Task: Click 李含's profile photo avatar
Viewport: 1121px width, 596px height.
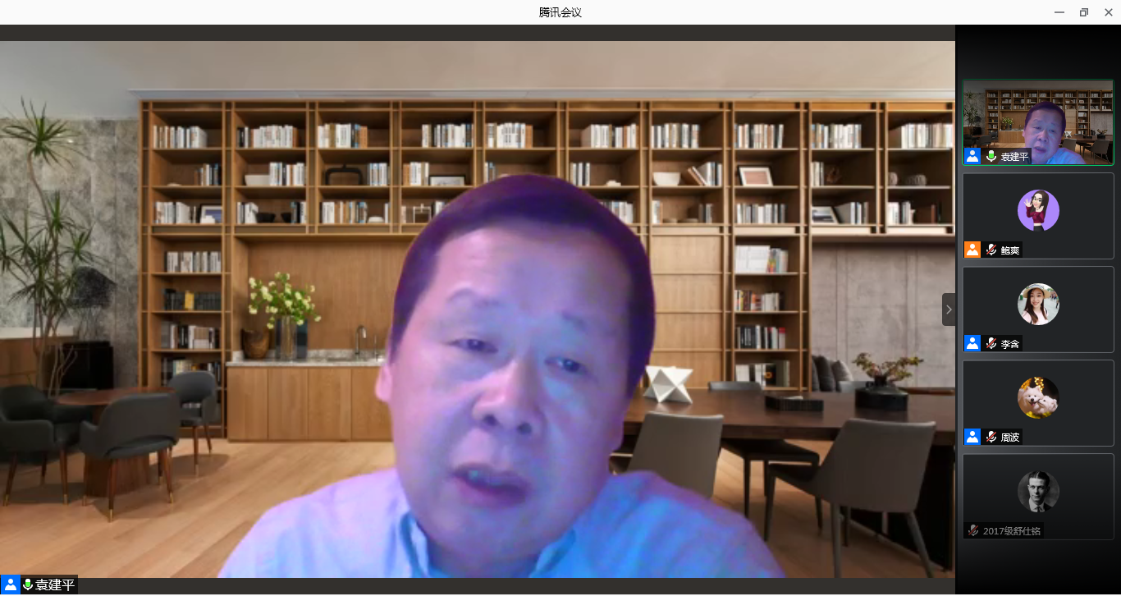Action: (x=1038, y=304)
